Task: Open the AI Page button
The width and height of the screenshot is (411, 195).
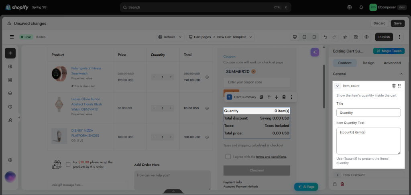Action: tap(306, 187)
